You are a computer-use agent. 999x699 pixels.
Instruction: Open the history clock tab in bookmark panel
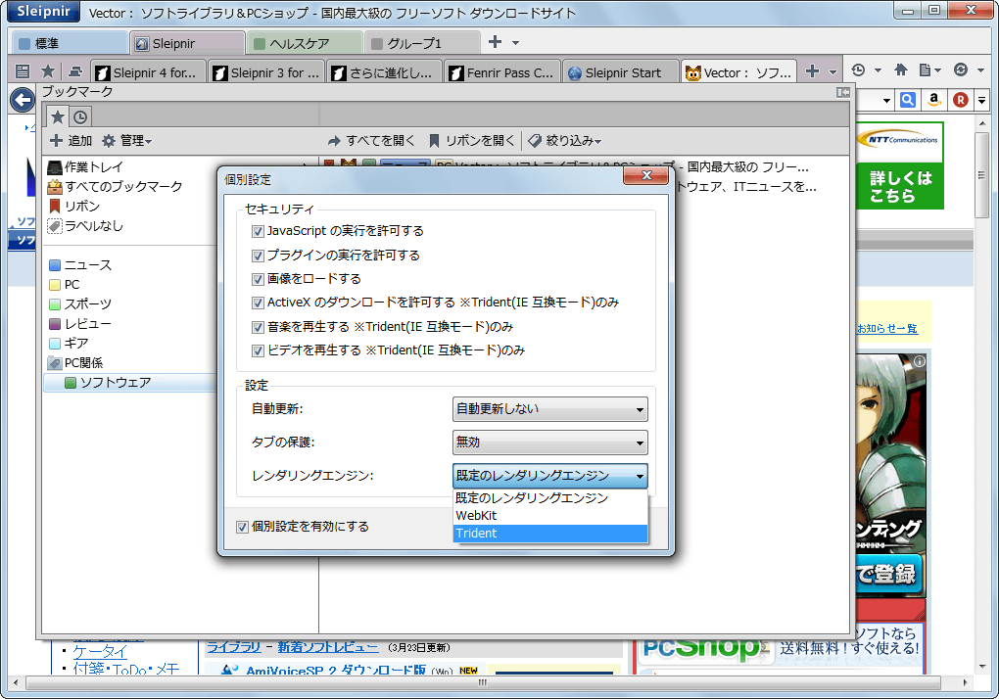(x=80, y=117)
